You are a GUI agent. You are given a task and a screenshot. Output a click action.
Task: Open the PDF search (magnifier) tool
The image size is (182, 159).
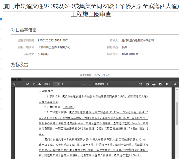(x=27, y=84)
